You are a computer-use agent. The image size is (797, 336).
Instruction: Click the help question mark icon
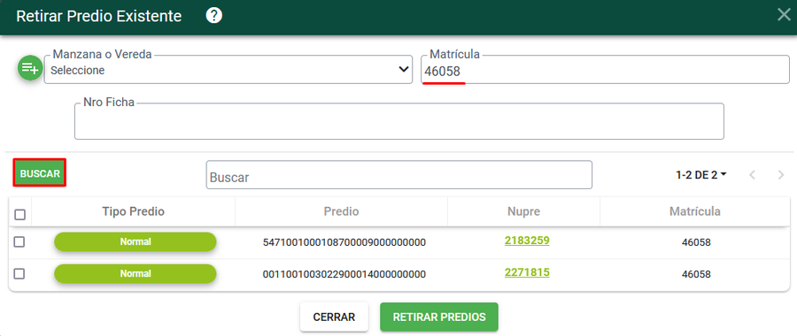(x=214, y=16)
